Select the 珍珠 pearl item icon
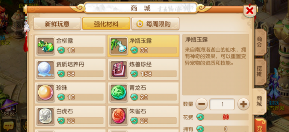 point(46,93)
